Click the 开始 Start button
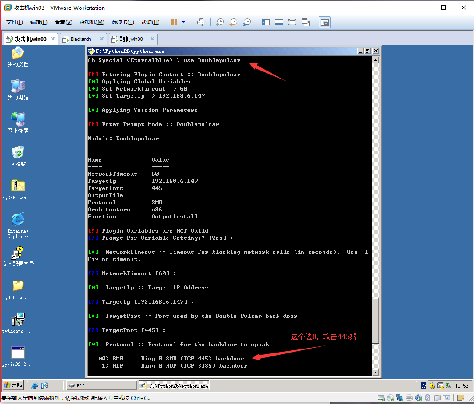 click(13, 385)
